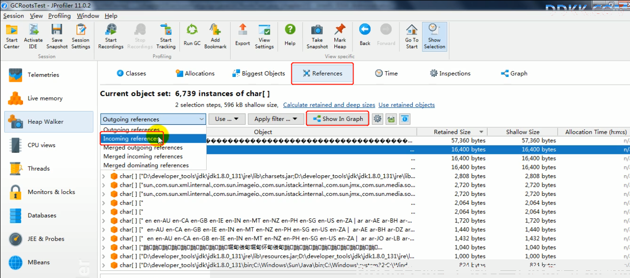The height and width of the screenshot is (278, 630).
Task: Click the green Help toolbar icon
Action: pyautogui.click(x=290, y=36)
